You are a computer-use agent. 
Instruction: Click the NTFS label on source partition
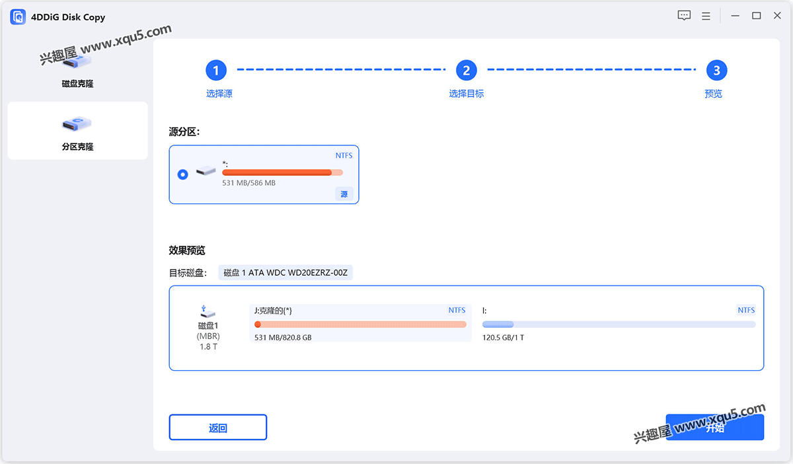tap(344, 156)
